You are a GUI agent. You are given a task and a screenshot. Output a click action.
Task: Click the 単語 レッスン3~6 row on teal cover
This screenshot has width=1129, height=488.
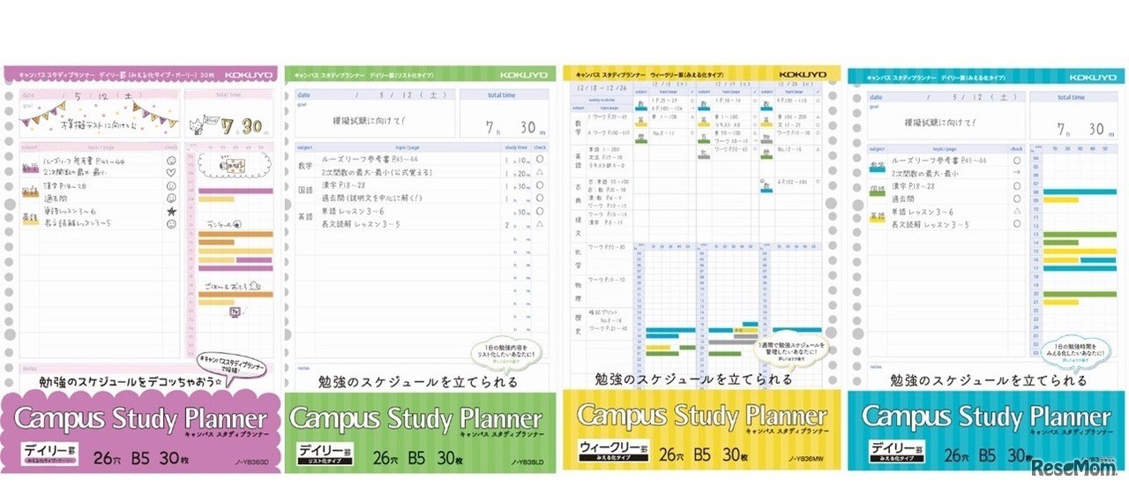(923, 213)
